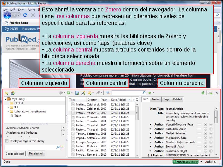Click the paperclip attachment icon

(x=98, y=93)
